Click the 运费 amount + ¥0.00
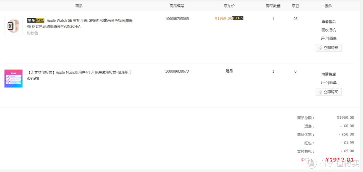This screenshot has width=363, height=172. click(347, 126)
